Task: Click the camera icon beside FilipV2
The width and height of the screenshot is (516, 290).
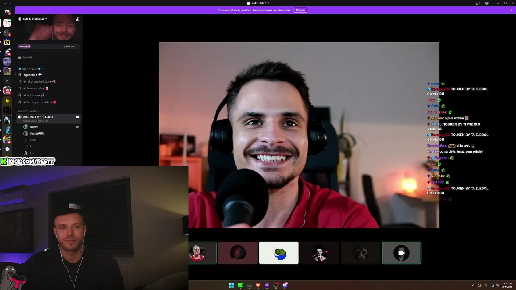Action: tap(77, 127)
